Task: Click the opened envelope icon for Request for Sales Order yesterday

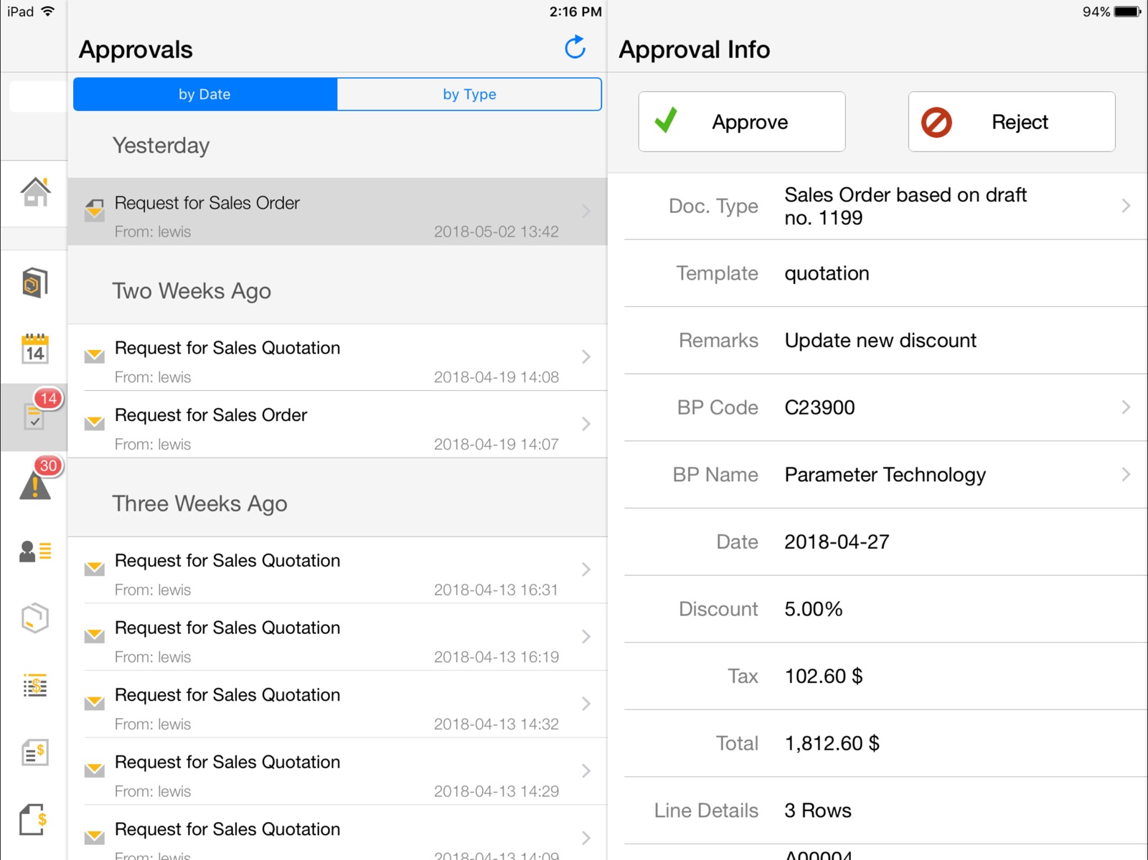Action: 94,210
